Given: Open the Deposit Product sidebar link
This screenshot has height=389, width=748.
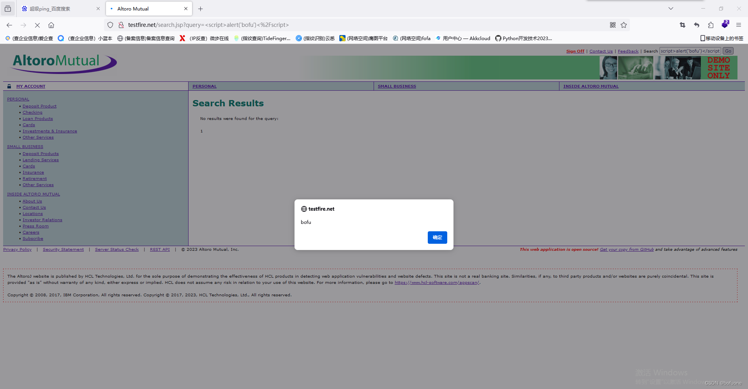Looking at the screenshot, I should (x=39, y=106).
